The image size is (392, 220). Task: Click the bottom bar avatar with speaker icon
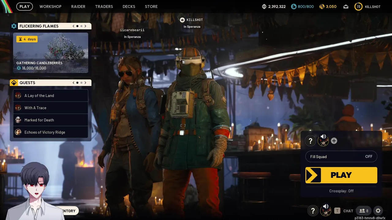click(x=326, y=210)
